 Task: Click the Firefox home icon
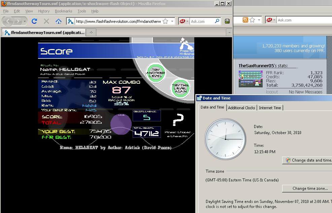tap(59, 21)
